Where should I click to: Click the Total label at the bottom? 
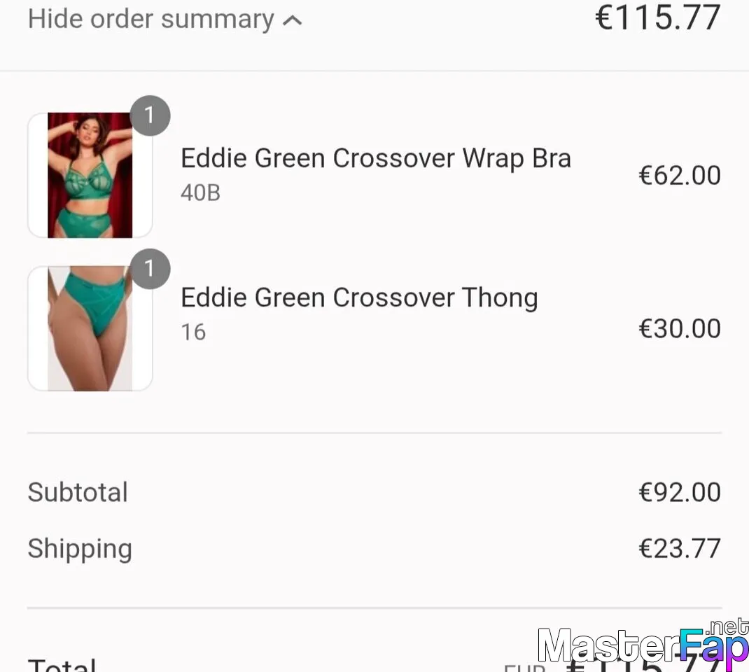coord(62,664)
